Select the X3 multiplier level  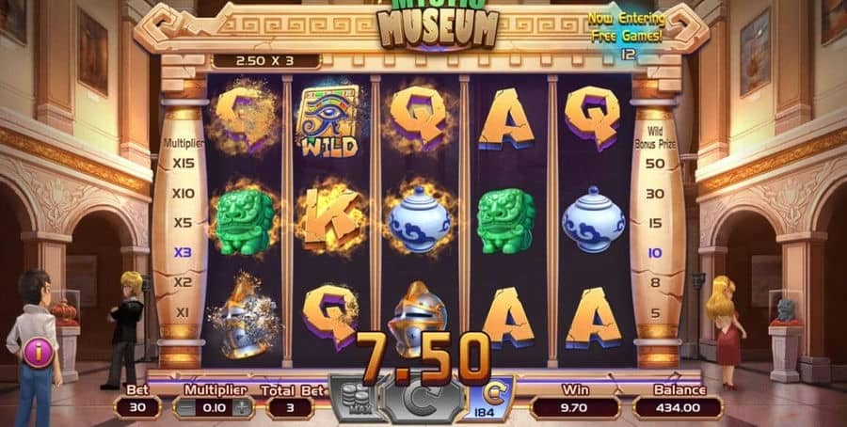(x=184, y=252)
